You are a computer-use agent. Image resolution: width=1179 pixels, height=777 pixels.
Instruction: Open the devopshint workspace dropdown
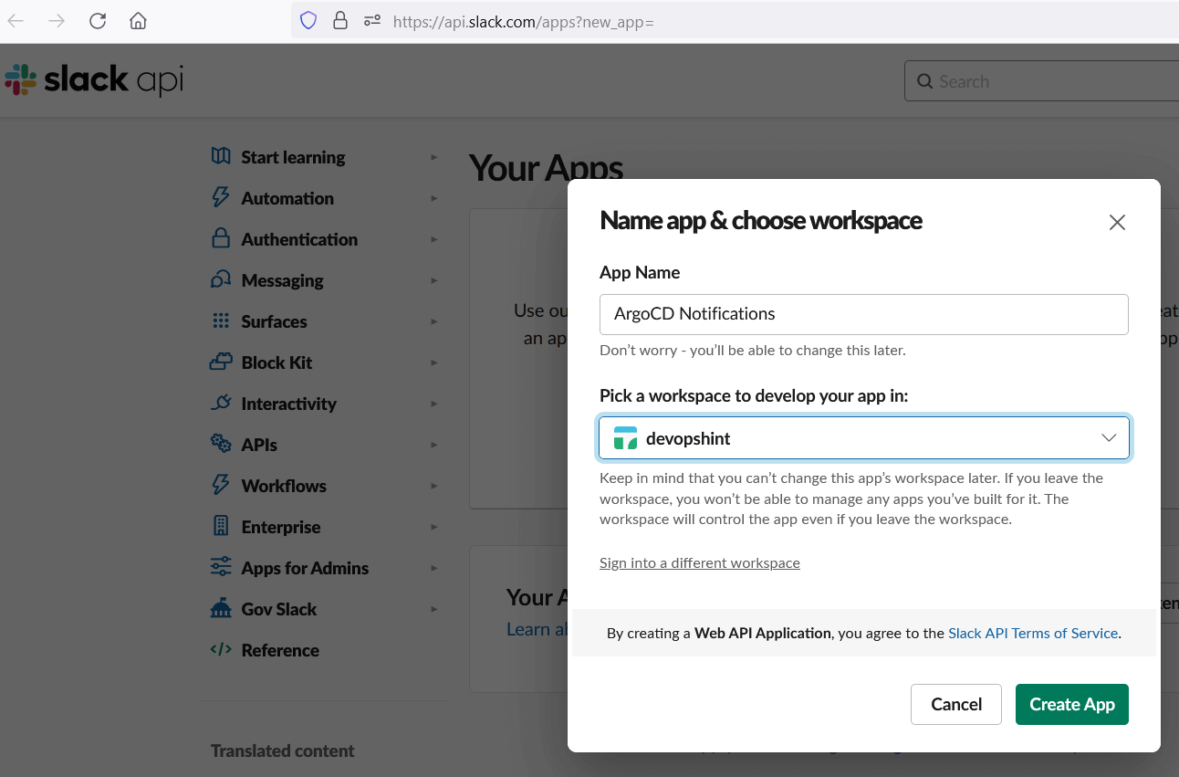tap(862, 437)
